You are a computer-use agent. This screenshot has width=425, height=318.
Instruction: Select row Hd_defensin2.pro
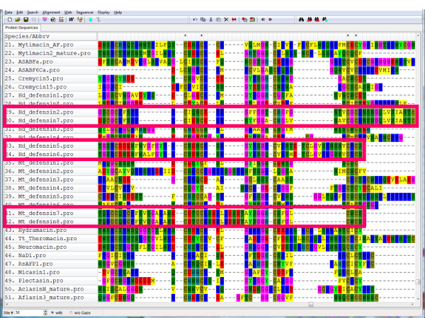(50, 112)
